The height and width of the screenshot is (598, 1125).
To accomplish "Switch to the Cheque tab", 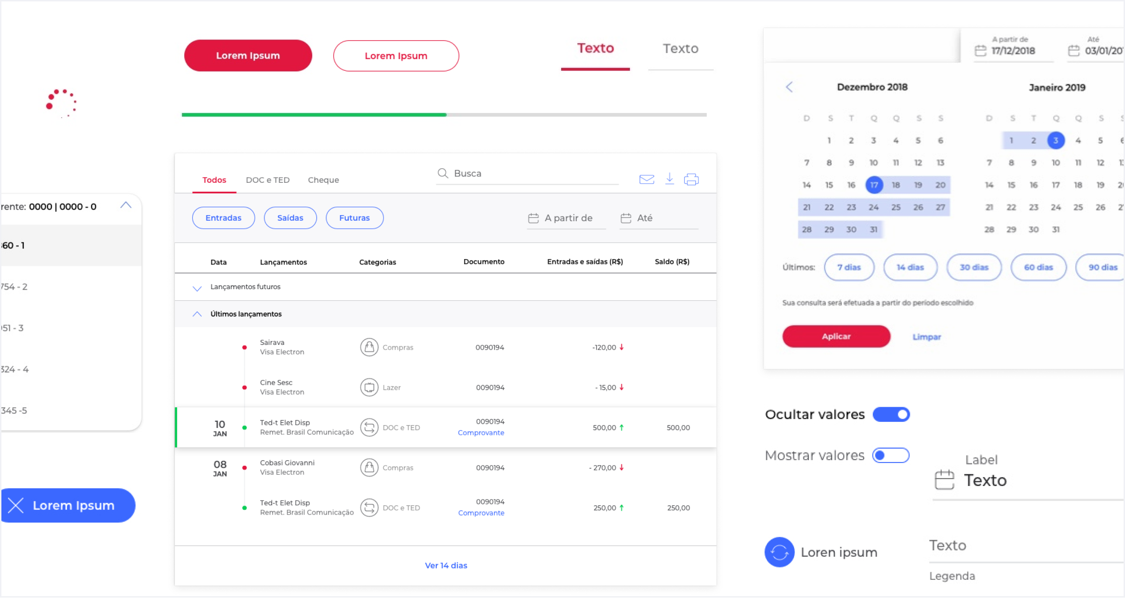I will 323,180.
